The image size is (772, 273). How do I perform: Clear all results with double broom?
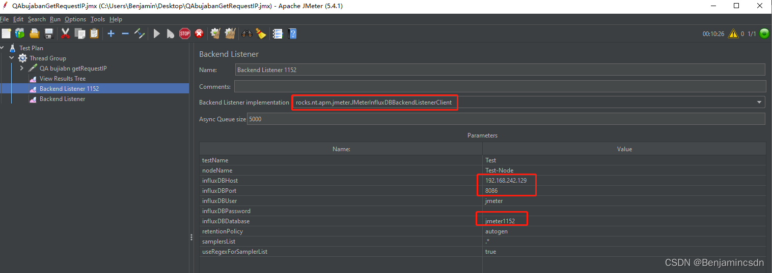(x=230, y=33)
